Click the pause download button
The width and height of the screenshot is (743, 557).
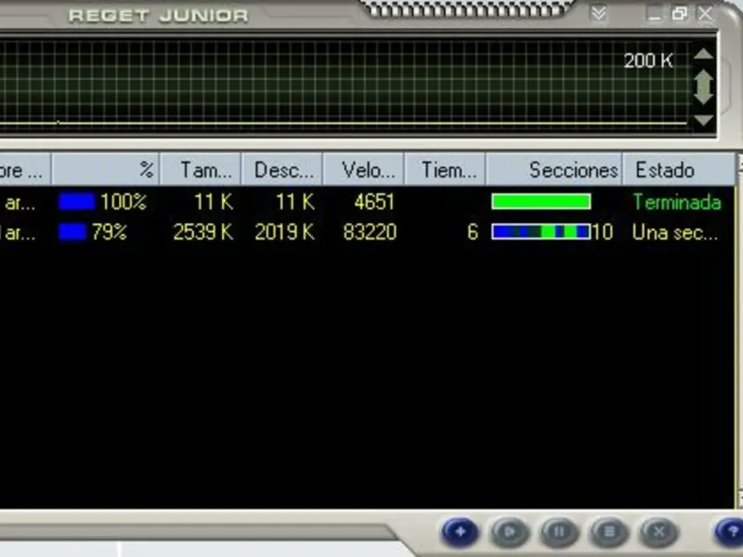click(560, 532)
